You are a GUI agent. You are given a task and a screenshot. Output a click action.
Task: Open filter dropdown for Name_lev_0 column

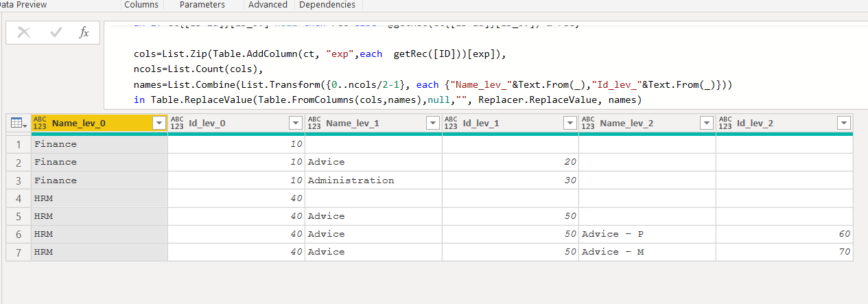tap(159, 123)
